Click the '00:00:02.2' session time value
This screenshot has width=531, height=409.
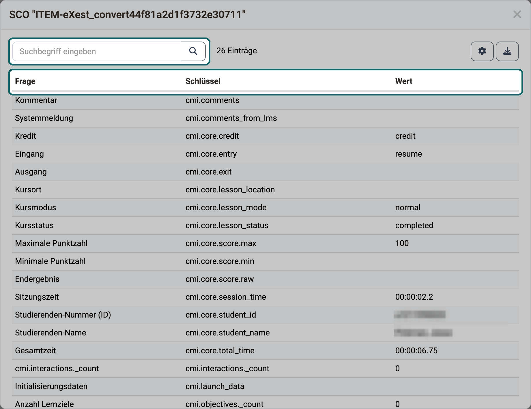click(414, 297)
